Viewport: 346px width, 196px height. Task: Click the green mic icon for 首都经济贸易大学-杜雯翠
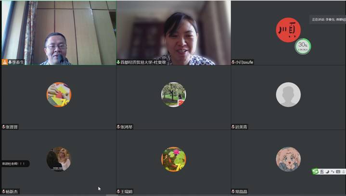(x=119, y=62)
